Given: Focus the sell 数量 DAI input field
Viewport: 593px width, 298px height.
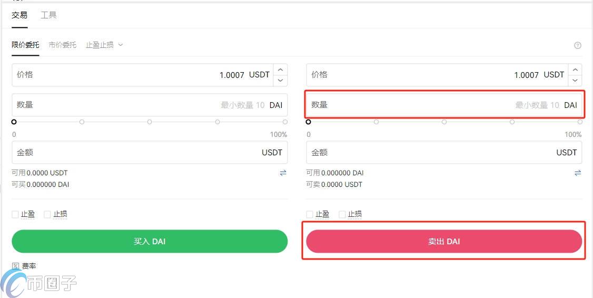Looking at the screenshot, I should click(x=444, y=105).
